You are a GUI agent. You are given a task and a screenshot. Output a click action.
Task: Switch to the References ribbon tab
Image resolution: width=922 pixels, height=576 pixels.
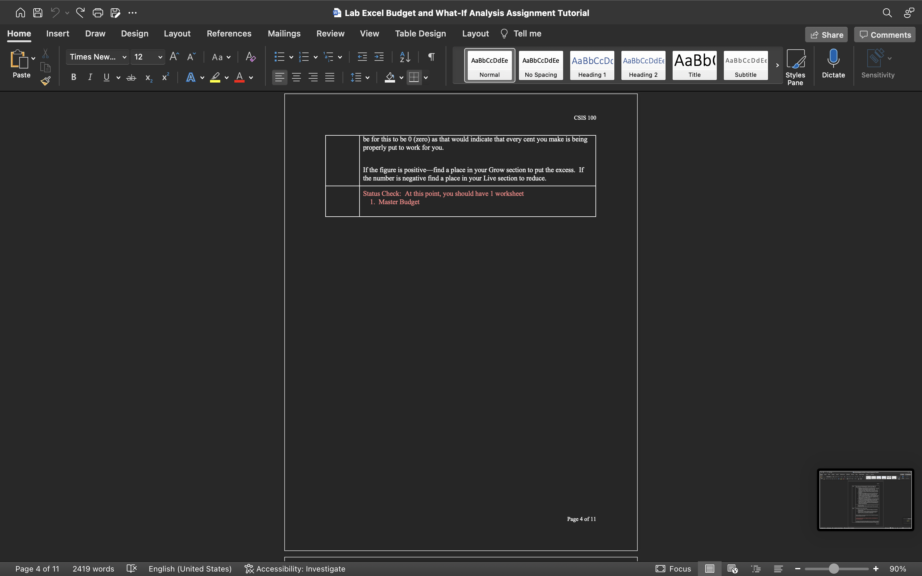pyautogui.click(x=229, y=34)
